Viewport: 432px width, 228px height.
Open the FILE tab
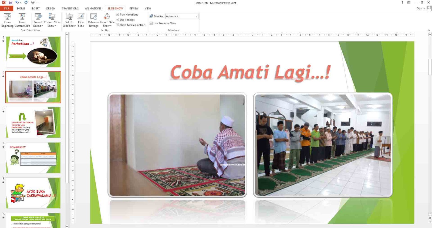point(6,8)
